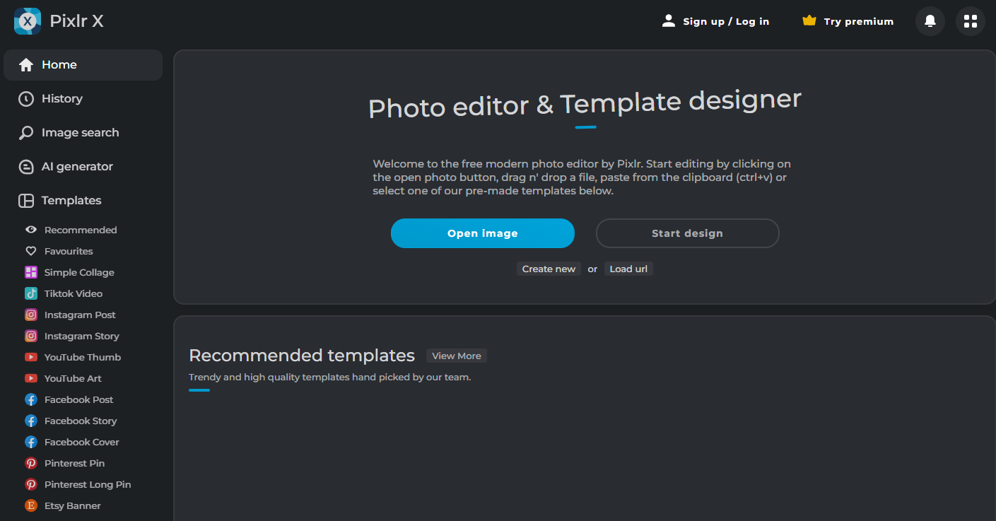Click the Pixlr X logo icon
The image size is (996, 521).
point(28,21)
